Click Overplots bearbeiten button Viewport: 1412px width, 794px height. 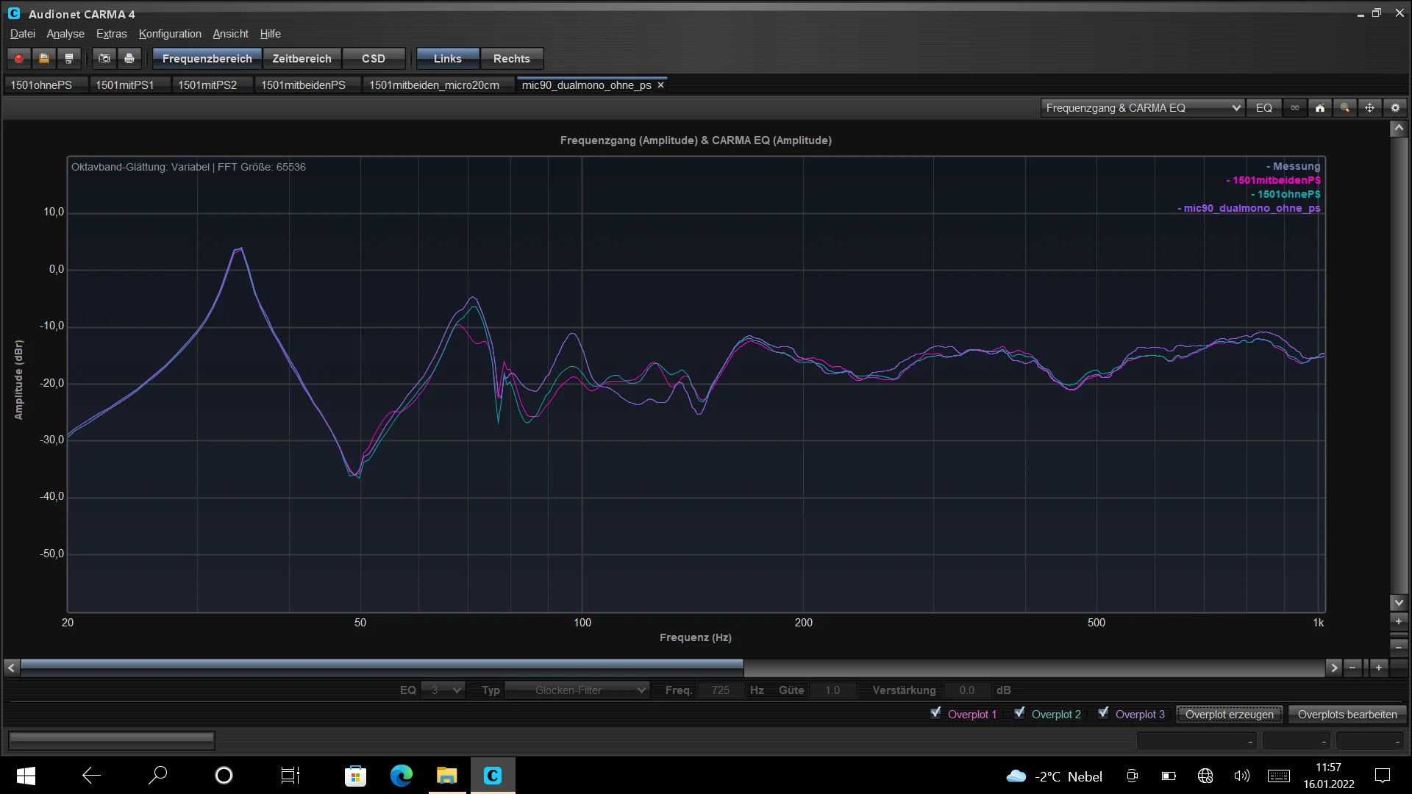coord(1347,715)
